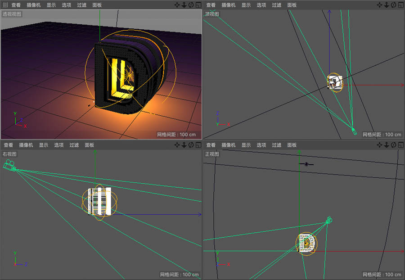Click the pan view icon in top viewport

coord(379,5)
